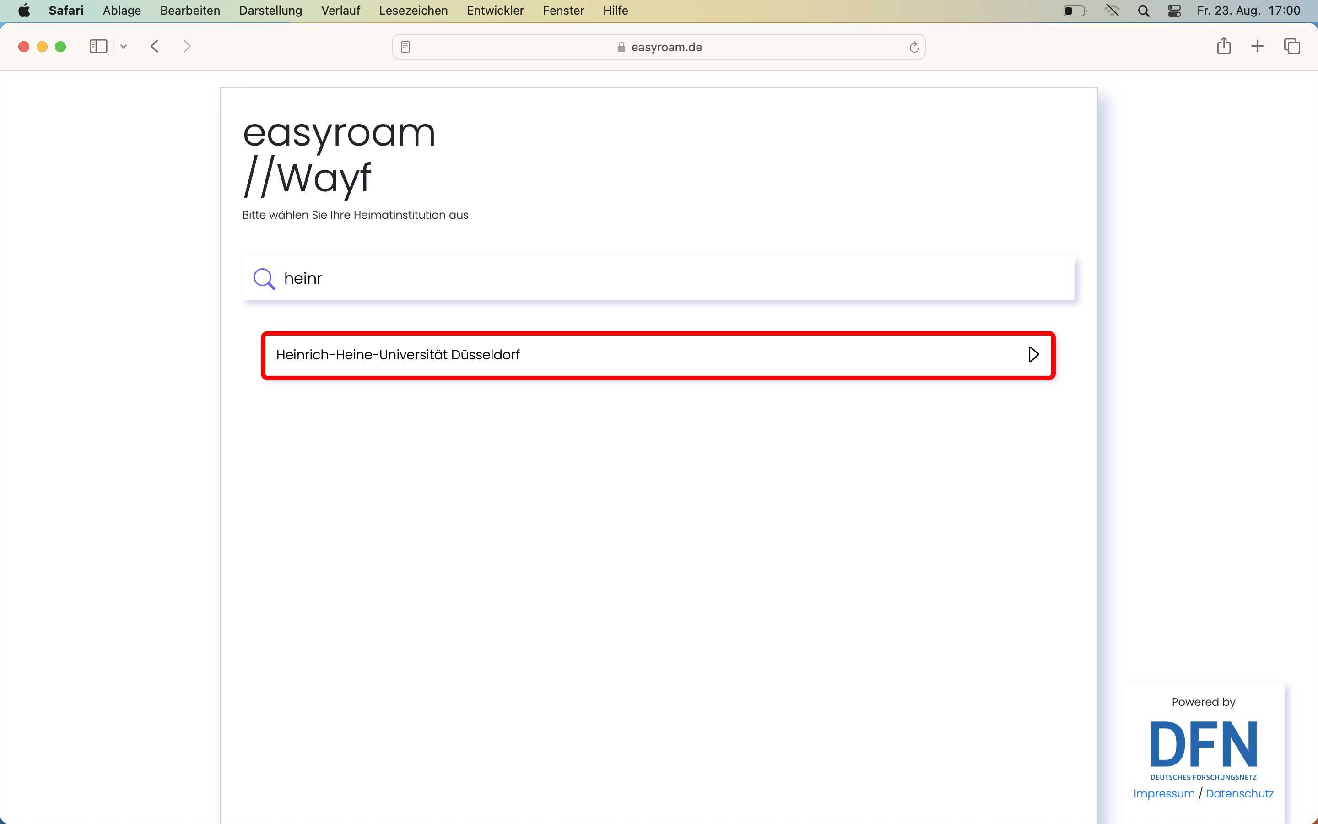Viewport: 1318px width, 824px height.
Task: Minimize the window with the yellow button
Action: (42, 47)
